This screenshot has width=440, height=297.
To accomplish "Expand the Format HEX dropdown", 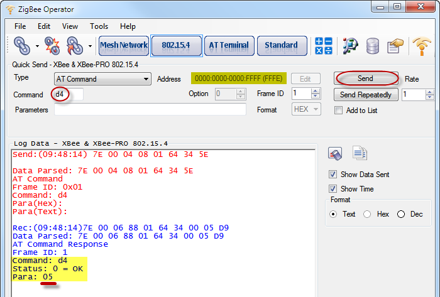I will point(306,109).
